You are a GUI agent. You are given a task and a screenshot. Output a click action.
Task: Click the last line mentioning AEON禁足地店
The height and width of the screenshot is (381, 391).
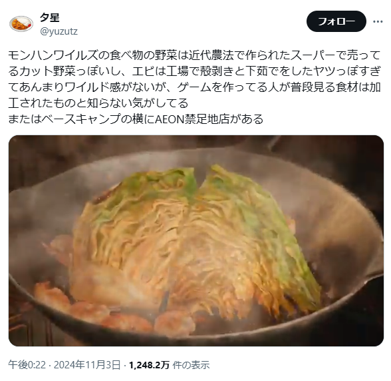coord(136,119)
